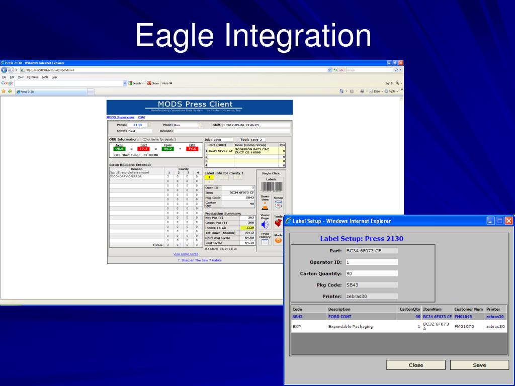Select yellow cavity 1 button

[209, 177]
